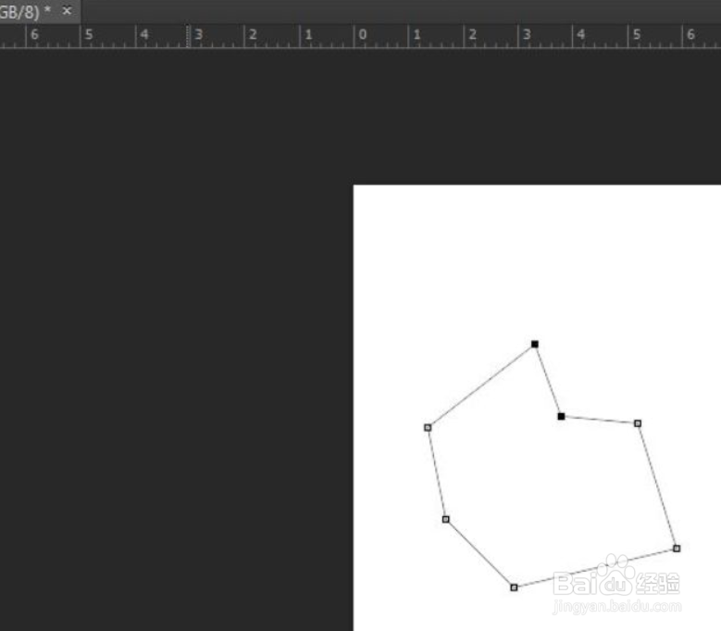Select the hollow anchor point at the path's far right corner

(x=677, y=549)
